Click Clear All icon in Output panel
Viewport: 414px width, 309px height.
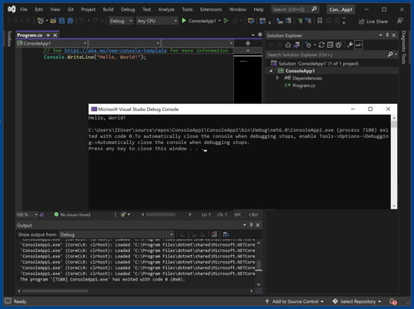214,234
